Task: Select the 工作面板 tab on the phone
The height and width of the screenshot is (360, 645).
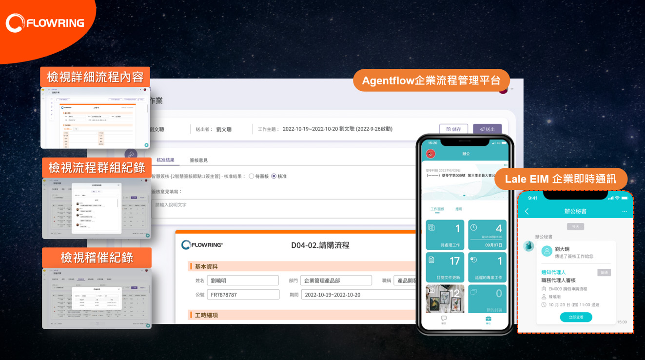Action: (437, 209)
